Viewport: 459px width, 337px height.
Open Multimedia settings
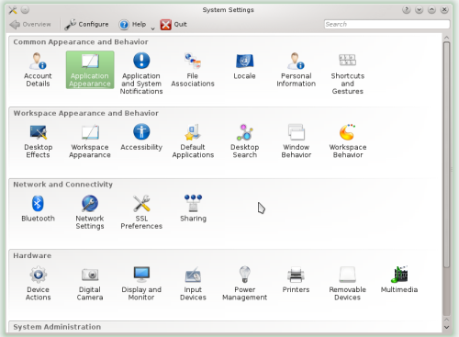[x=399, y=280]
